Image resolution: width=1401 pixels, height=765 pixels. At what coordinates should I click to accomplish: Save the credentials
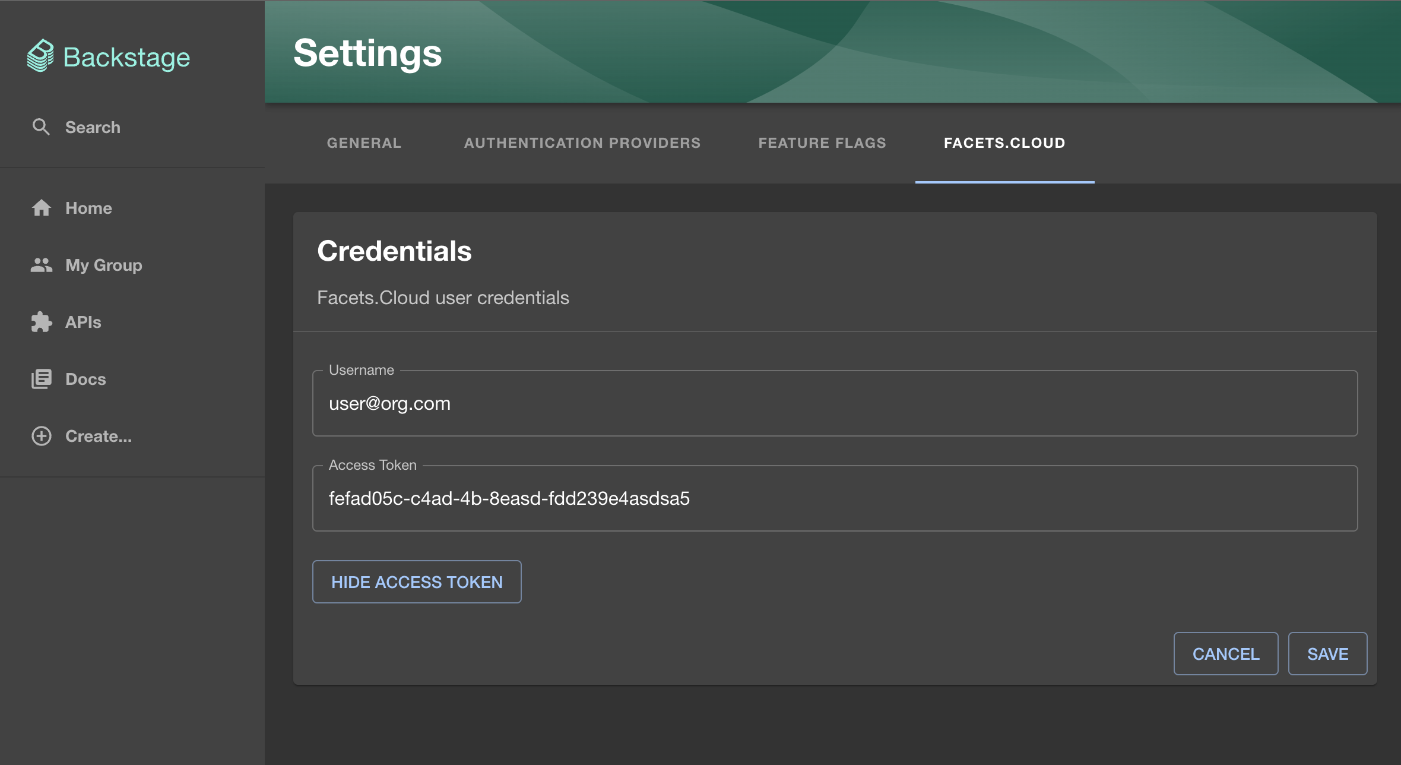click(x=1327, y=654)
